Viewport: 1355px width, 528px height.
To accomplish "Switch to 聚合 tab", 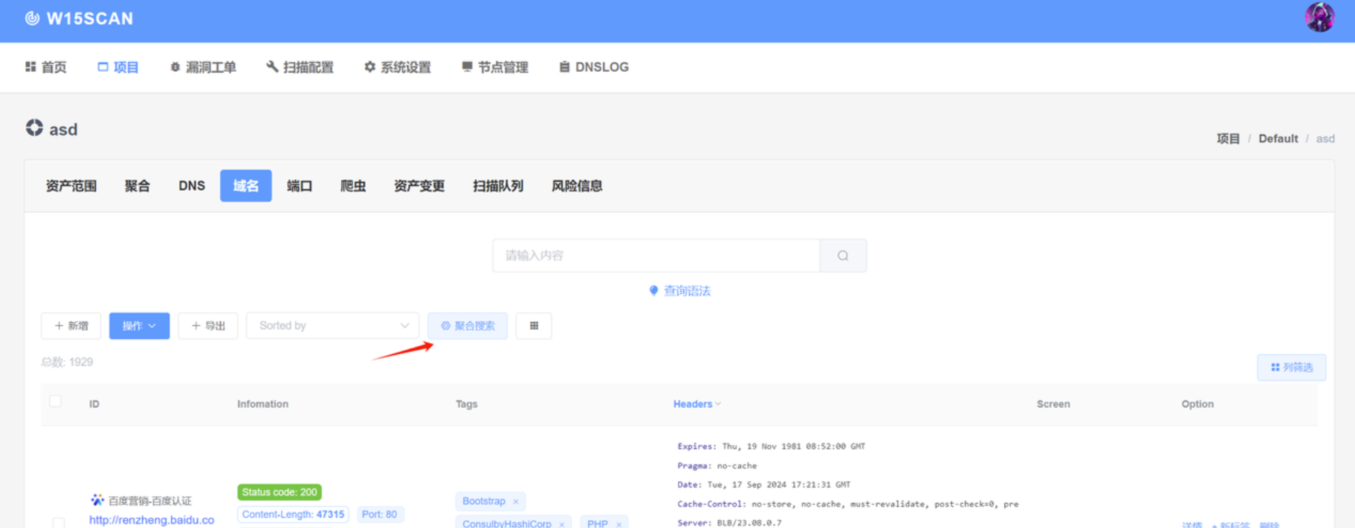I will (137, 186).
